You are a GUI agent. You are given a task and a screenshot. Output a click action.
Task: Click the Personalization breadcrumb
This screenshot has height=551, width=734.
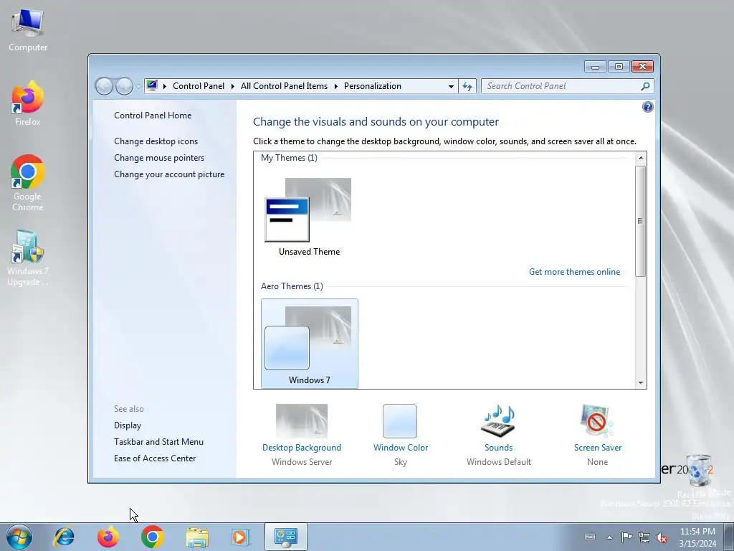(x=373, y=86)
